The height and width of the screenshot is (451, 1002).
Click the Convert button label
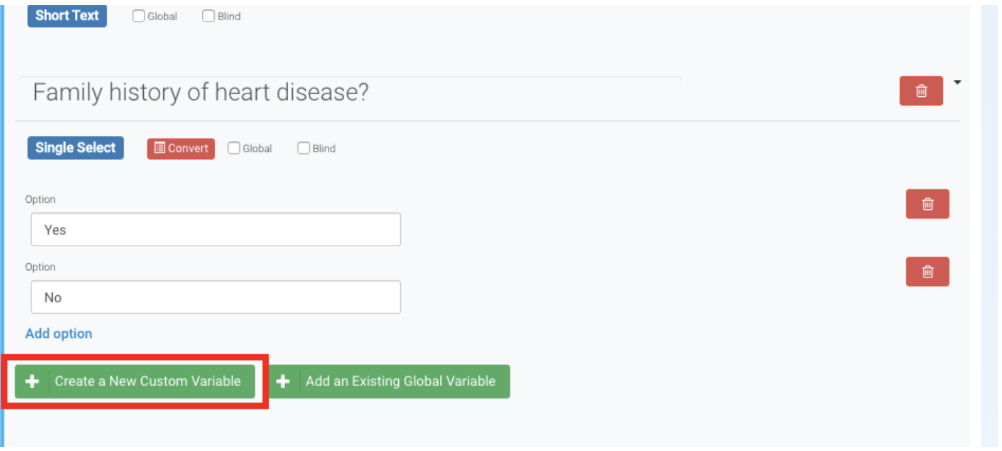click(x=188, y=148)
